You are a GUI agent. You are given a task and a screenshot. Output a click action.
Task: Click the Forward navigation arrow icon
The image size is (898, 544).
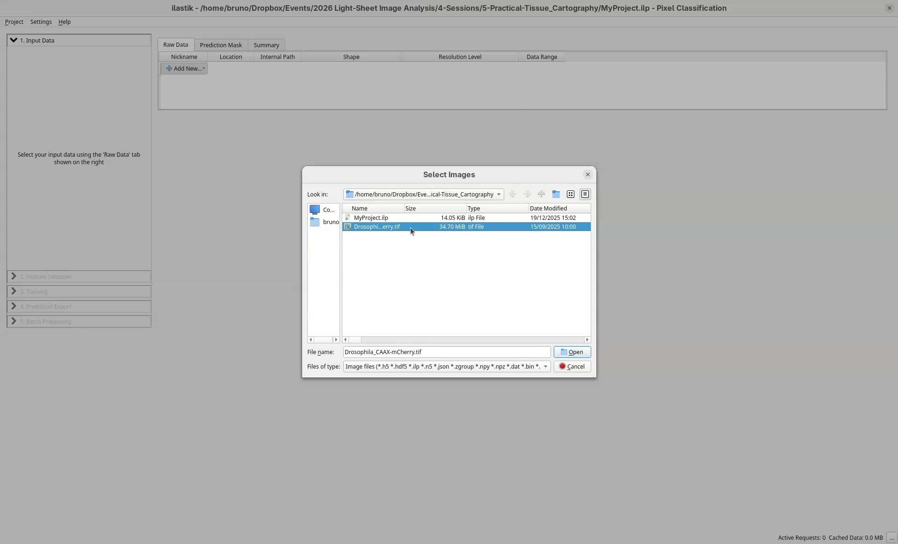(x=527, y=194)
